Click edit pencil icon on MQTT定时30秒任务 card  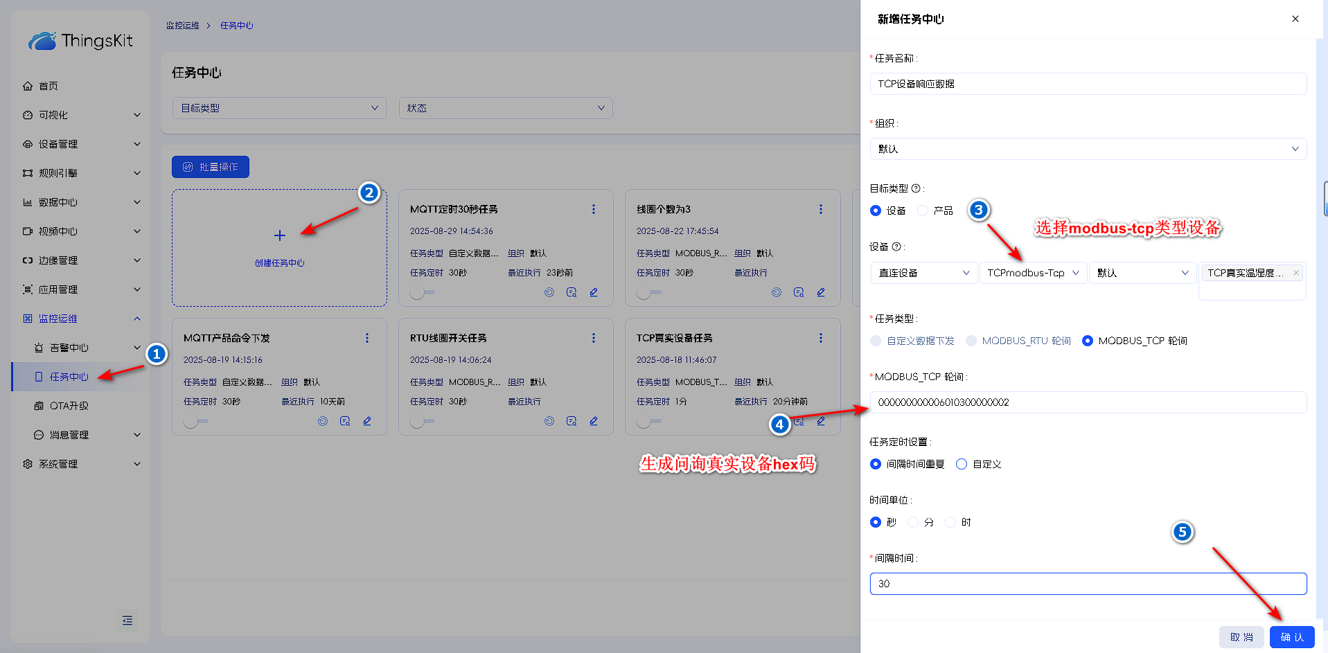tap(594, 292)
